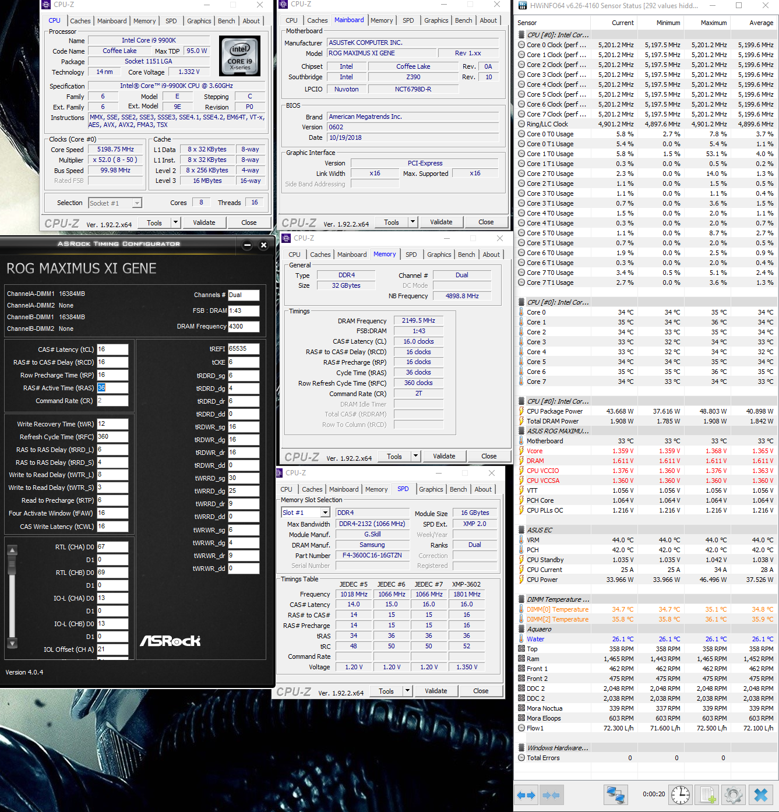This screenshot has height=812, width=779.
Task: Click Validate button in CPU tab window
Action: [x=204, y=223]
